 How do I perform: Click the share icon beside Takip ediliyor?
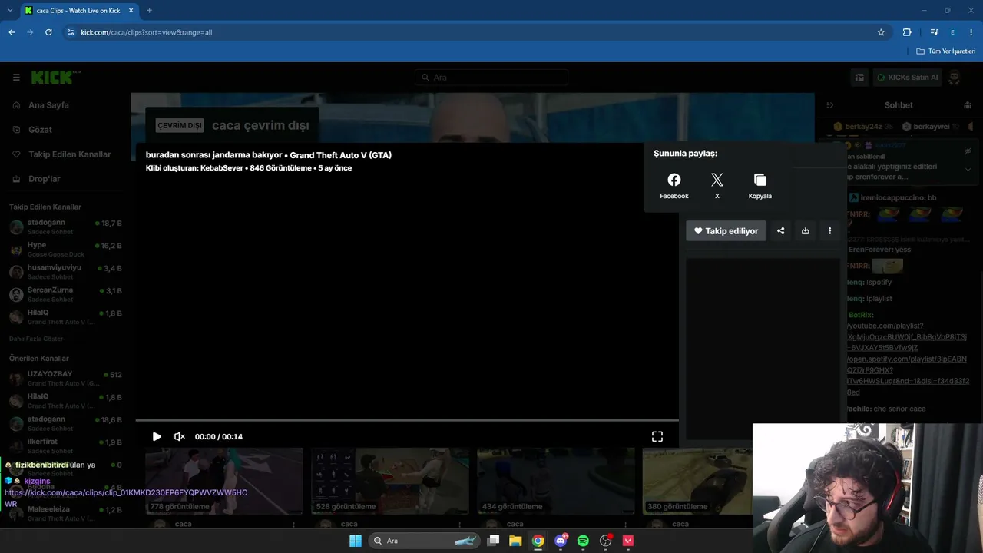coord(780,230)
